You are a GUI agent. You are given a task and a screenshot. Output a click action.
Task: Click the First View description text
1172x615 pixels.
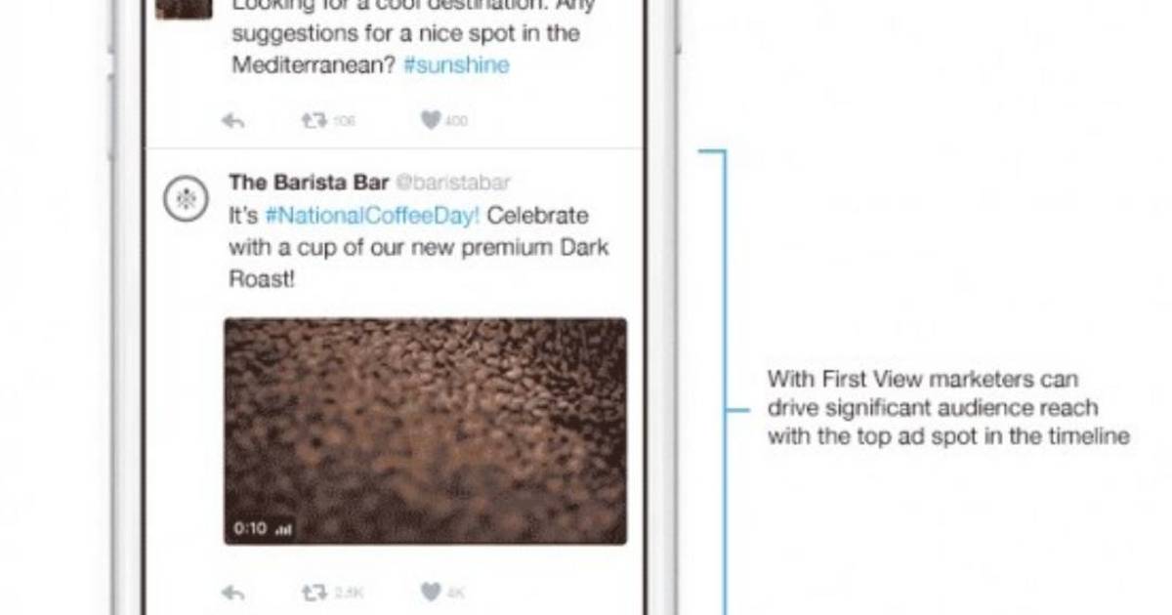coord(948,408)
